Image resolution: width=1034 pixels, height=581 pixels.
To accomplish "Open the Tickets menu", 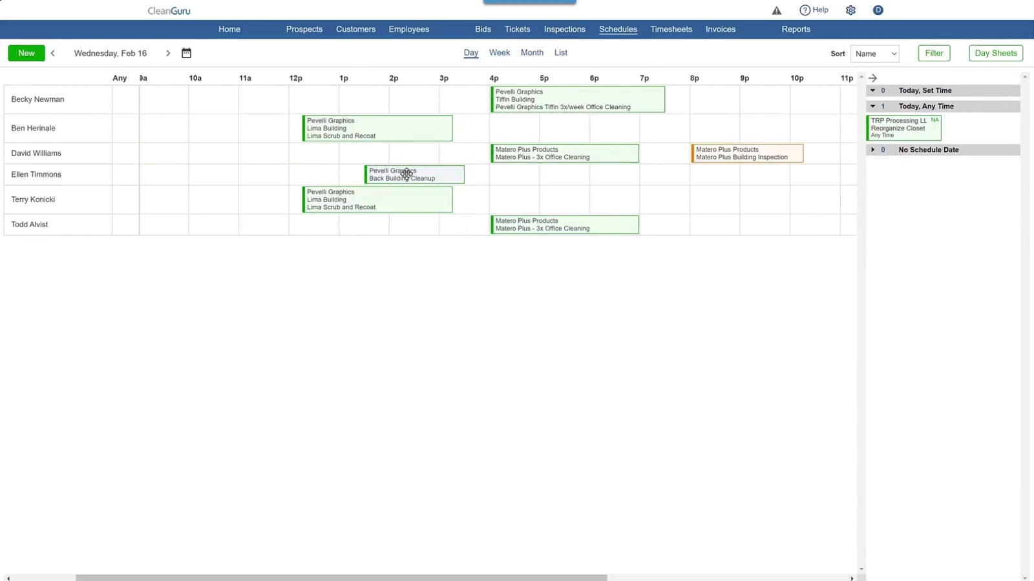I will [x=517, y=29].
